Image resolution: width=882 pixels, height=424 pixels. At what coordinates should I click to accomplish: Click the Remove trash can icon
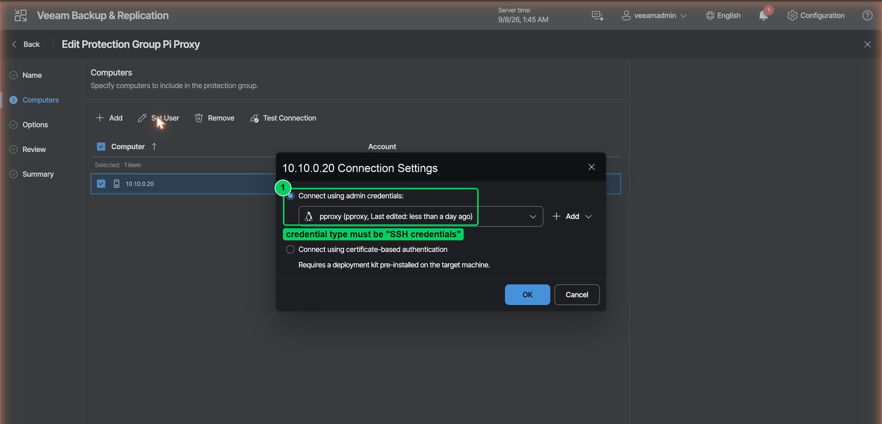[198, 118]
